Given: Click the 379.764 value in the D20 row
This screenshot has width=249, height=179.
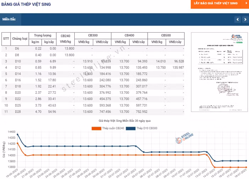Looking at the screenshot, I should pos(142,93).
